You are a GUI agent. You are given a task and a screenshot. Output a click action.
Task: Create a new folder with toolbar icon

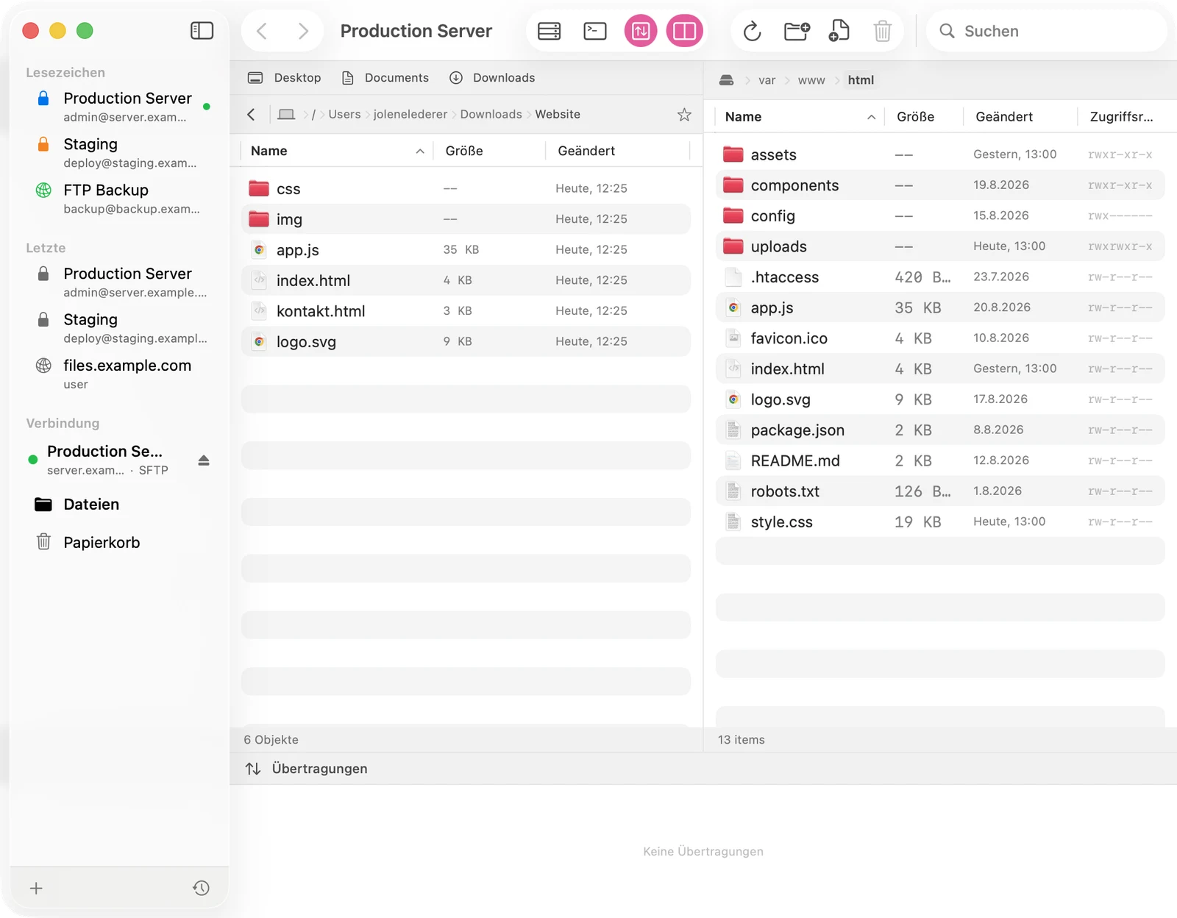(797, 31)
